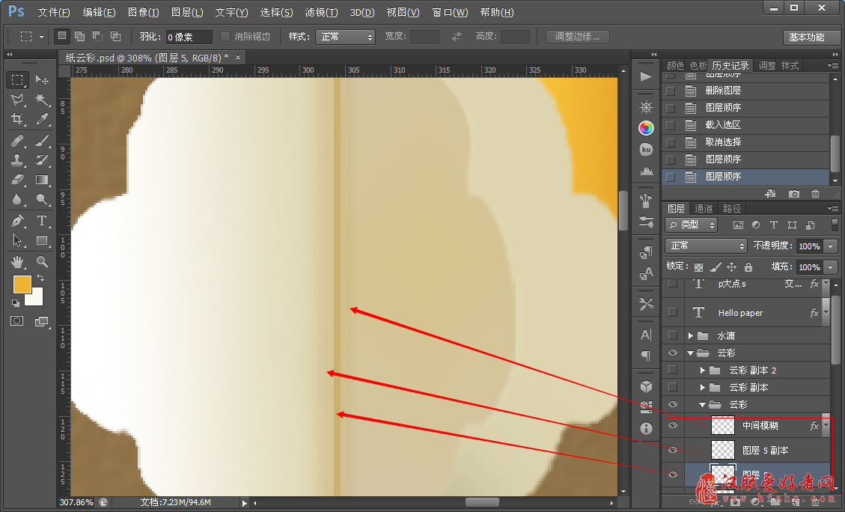The width and height of the screenshot is (845, 512).
Task: Expand the 云彩 副本 layer group
Action: click(x=702, y=388)
